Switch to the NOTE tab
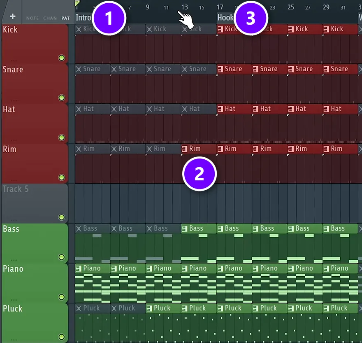This screenshot has width=362, height=343. (32, 18)
